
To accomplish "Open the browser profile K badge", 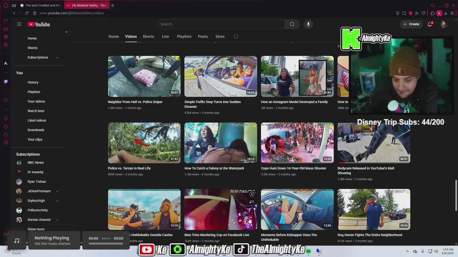I will point(439,13).
